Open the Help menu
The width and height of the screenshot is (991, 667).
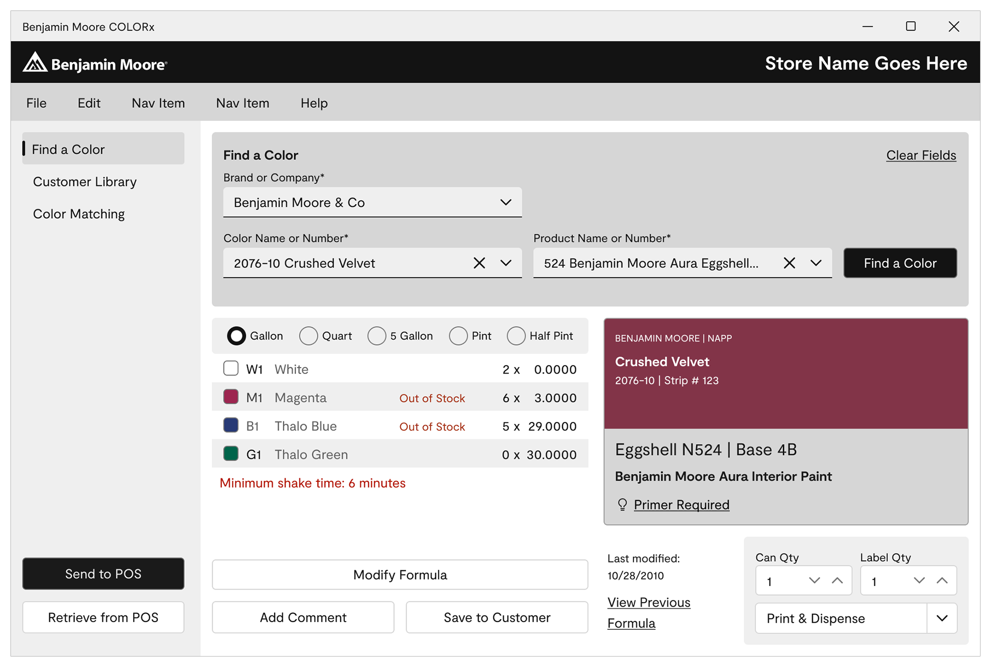[x=314, y=103]
